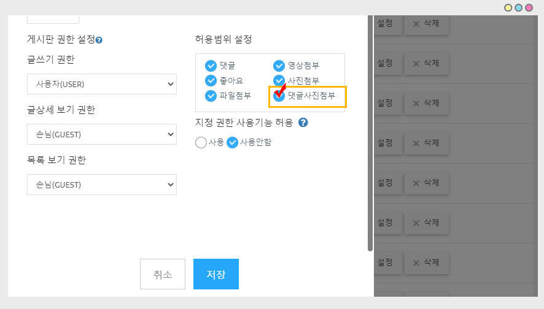544x309 pixels.
Task: Toggle the 좋아요 checkbox
Action: [x=211, y=81]
